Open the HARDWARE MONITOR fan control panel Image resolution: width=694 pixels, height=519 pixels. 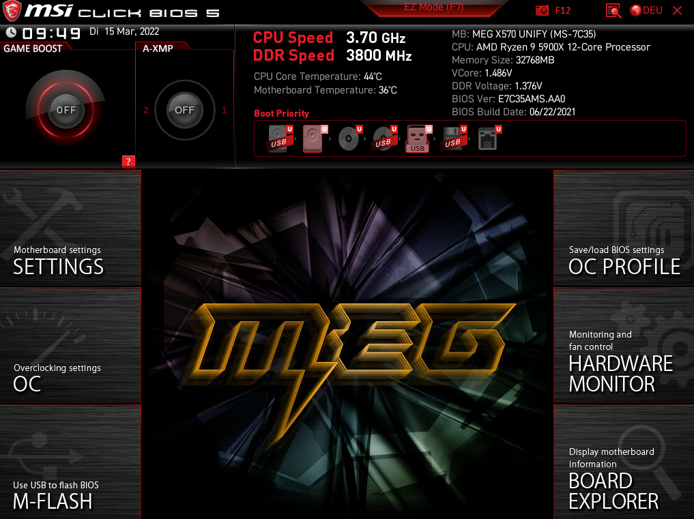pos(624,345)
